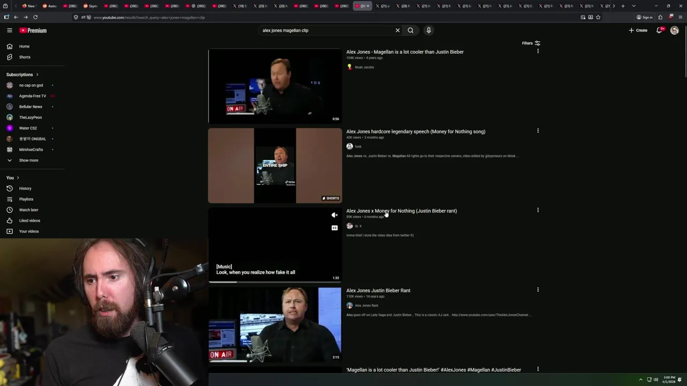
Task: Open the ONGBAL subscription channel
Action: point(32,139)
